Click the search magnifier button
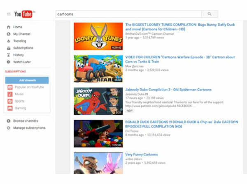Viewport: 247px width, 185px height. pyautogui.click(x=210, y=14)
